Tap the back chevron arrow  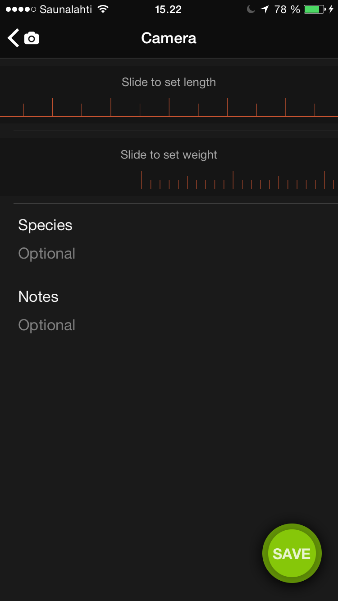(x=13, y=38)
